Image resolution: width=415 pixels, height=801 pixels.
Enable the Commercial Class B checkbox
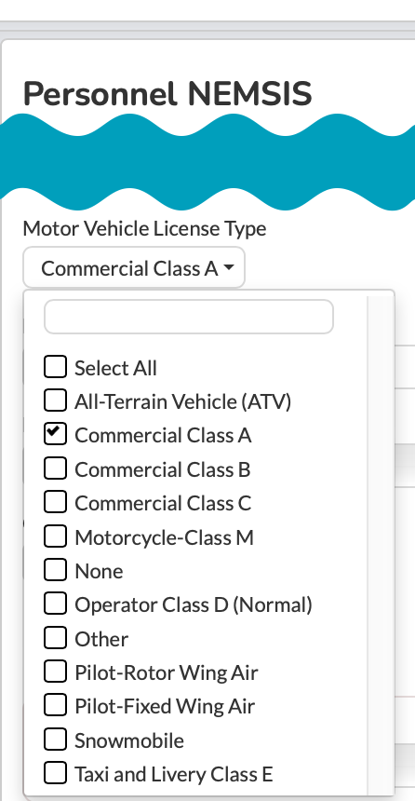coord(55,468)
